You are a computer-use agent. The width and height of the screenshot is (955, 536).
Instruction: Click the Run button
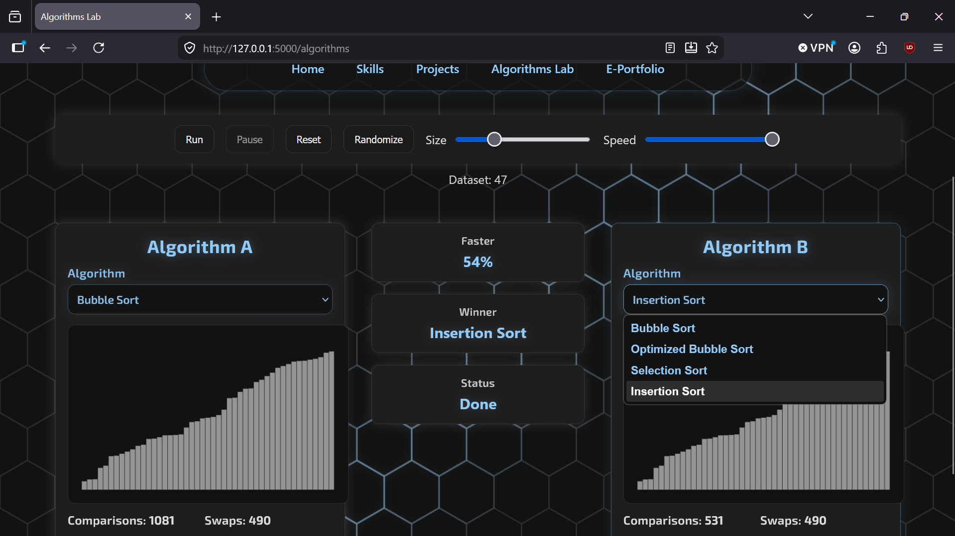point(194,139)
